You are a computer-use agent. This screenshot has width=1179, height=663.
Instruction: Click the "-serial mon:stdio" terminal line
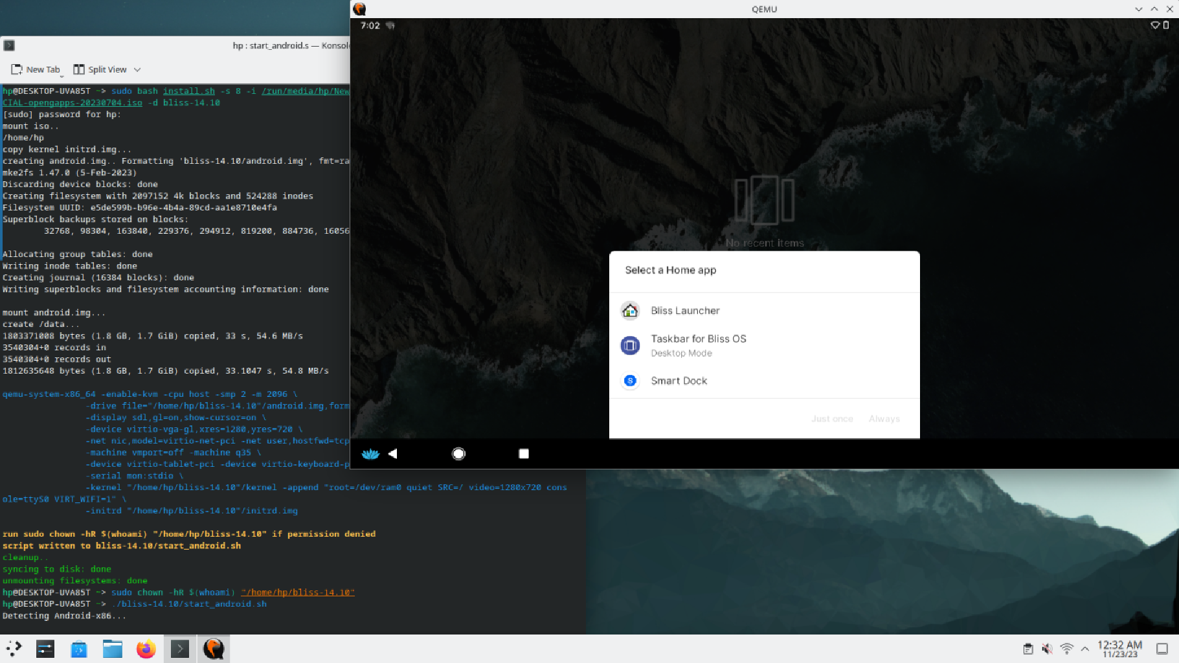pyautogui.click(x=135, y=476)
